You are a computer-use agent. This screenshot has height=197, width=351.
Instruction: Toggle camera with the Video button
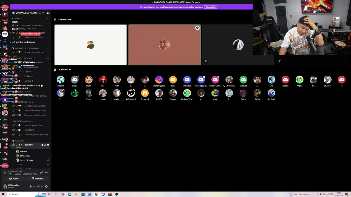pyautogui.click(x=14, y=179)
